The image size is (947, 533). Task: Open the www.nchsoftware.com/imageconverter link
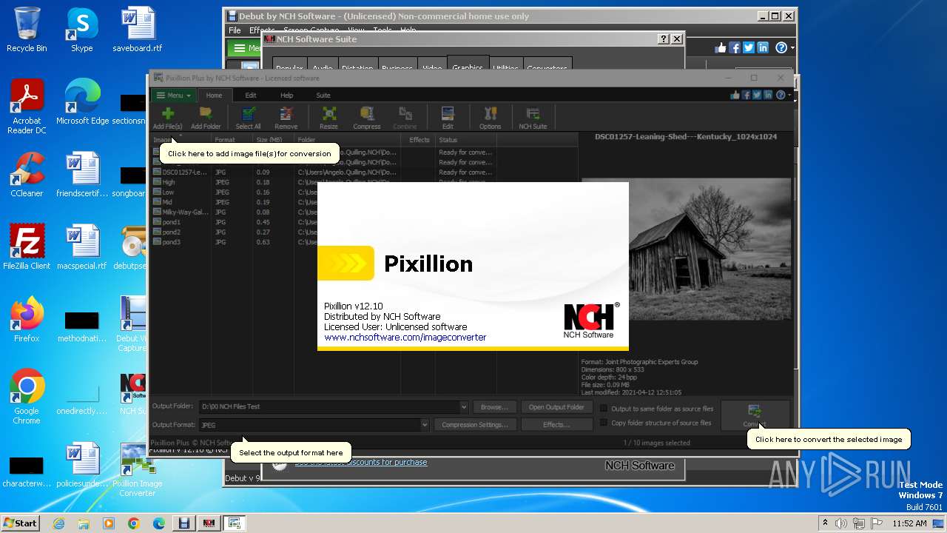[x=405, y=338]
